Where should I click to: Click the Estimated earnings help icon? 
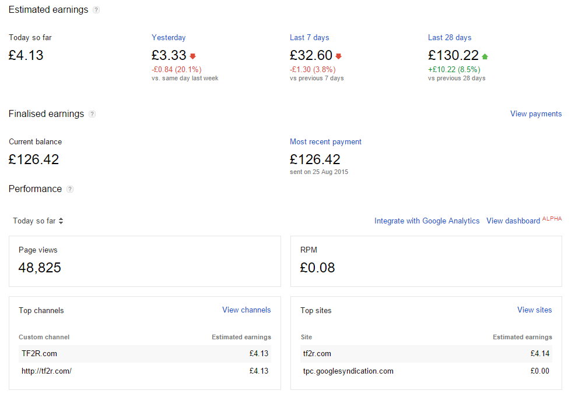pos(96,10)
